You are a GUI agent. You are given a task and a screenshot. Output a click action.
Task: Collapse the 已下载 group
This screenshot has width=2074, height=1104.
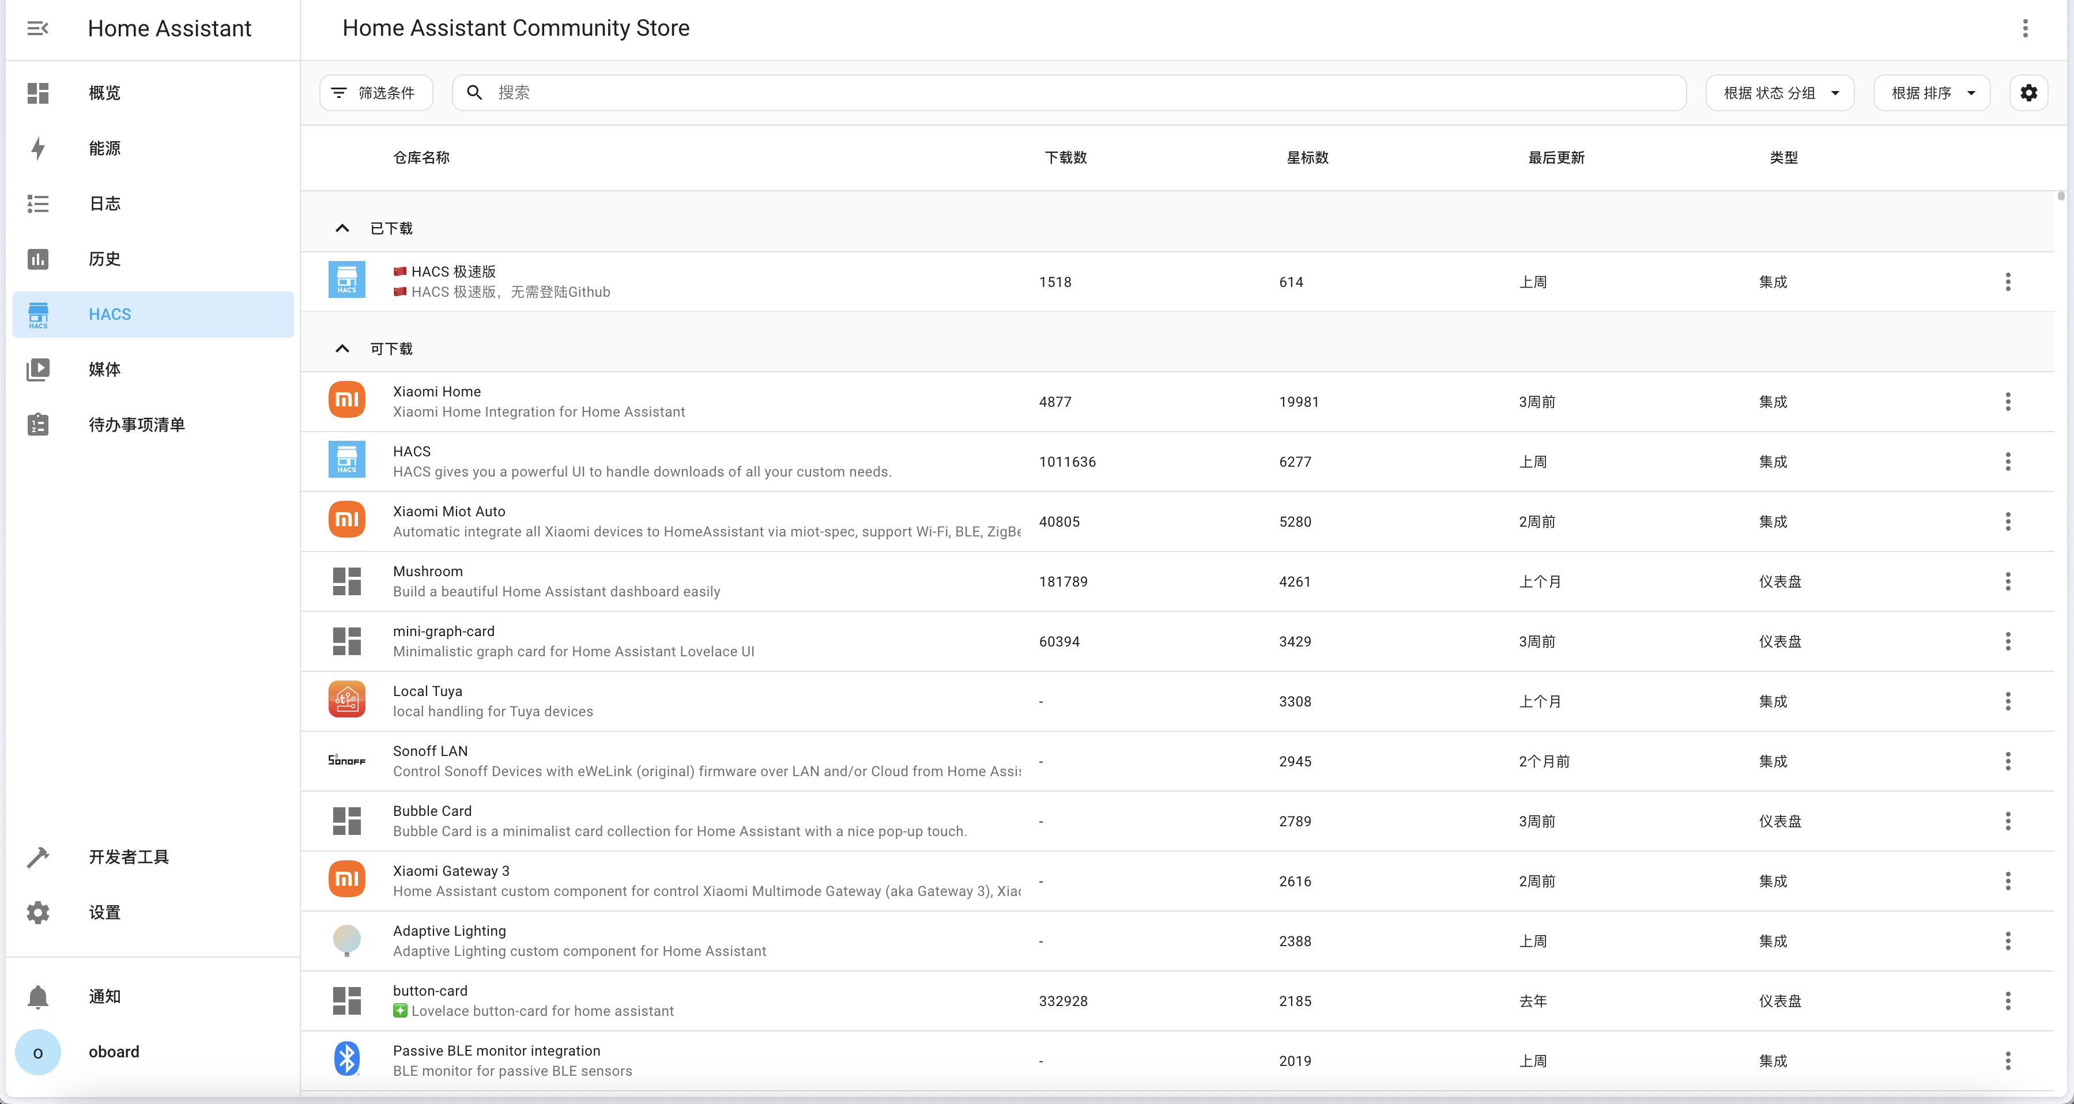pos(342,229)
